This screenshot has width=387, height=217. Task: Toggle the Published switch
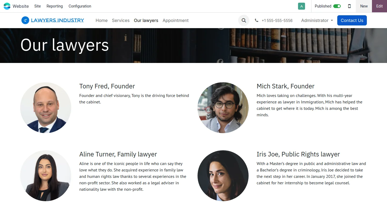click(337, 6)
